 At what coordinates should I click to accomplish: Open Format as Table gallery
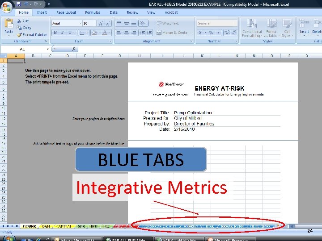click(x=272, y=28)
